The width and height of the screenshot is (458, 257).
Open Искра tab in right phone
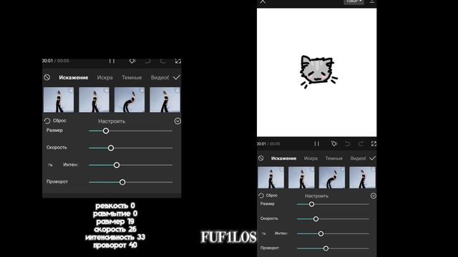coord(311,158)
